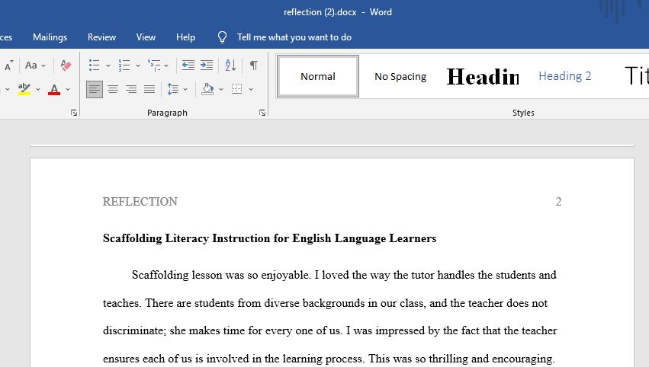Image resolution: width=649 pixels, height=367 pixels.
Task: Open Text Highlight Color dropdown arrow
Action: [x=38, y=89]
